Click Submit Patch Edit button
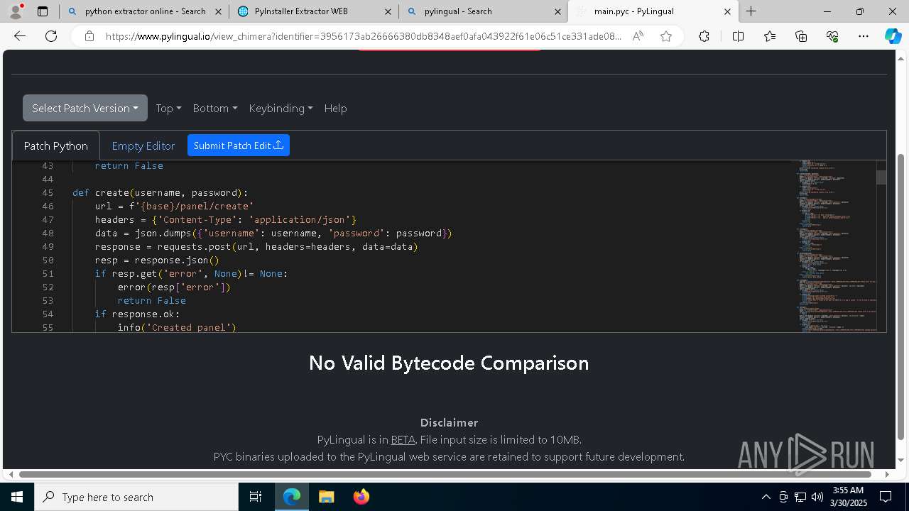The width and height of the screenshot is (909, 511). (x=239, y=145)
